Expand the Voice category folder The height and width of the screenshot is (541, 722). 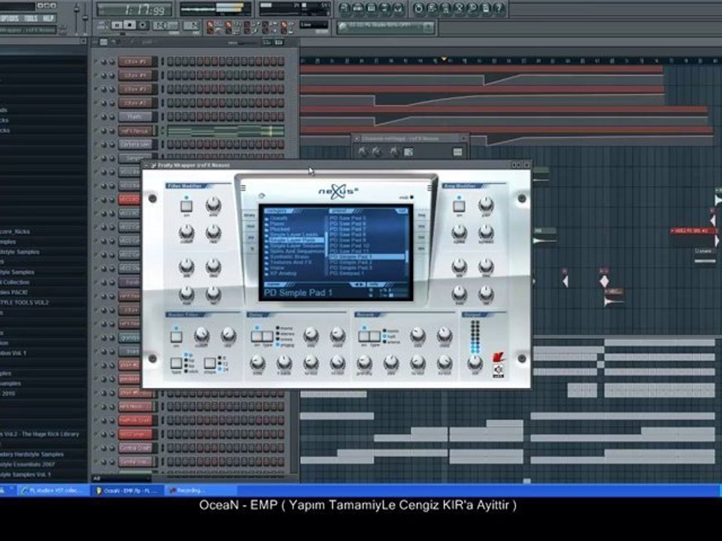click(x=275, y=267)
